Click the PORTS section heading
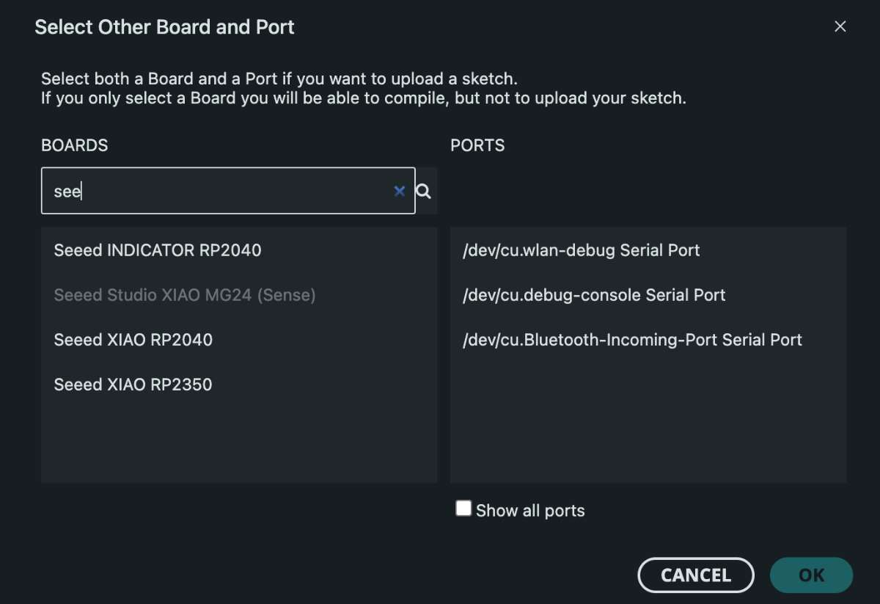The height and width of the screenshot is (604, 880). point(477,145)
